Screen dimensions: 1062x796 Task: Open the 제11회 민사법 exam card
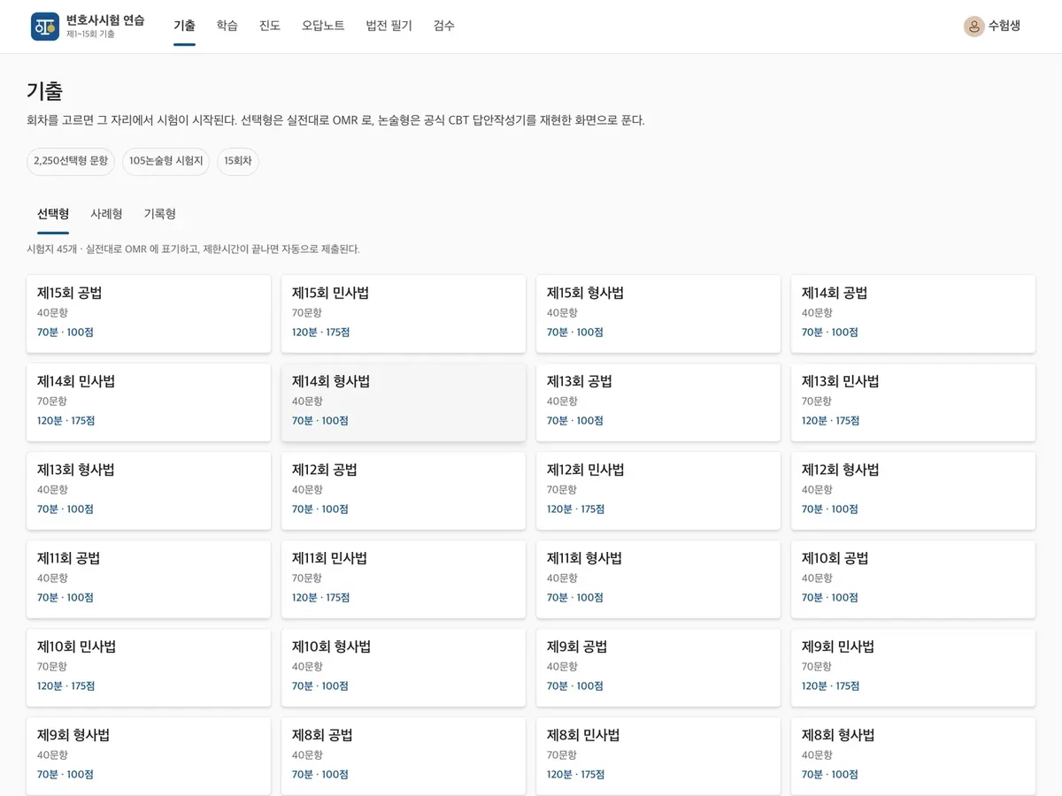click(x=404, y=579)
